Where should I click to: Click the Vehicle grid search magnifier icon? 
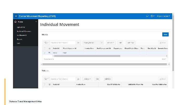click(46, 79)
